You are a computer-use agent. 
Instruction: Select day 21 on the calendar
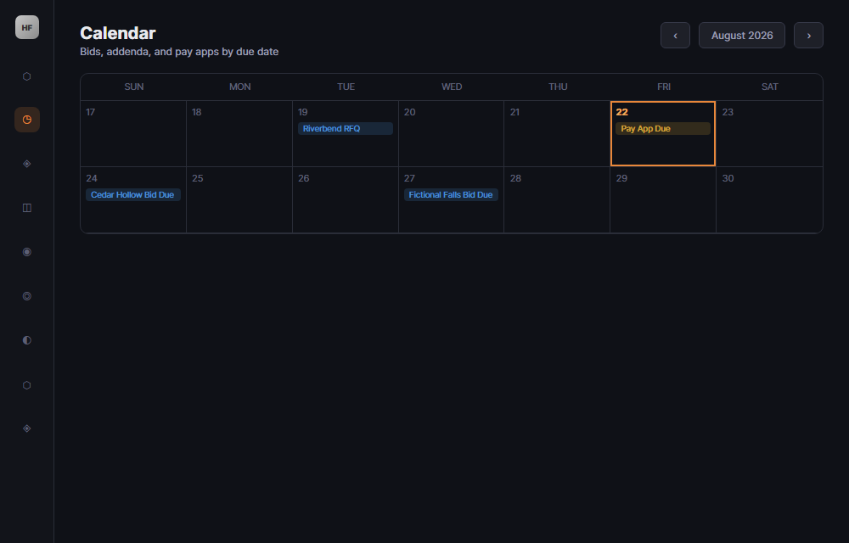tap(557, 133)
